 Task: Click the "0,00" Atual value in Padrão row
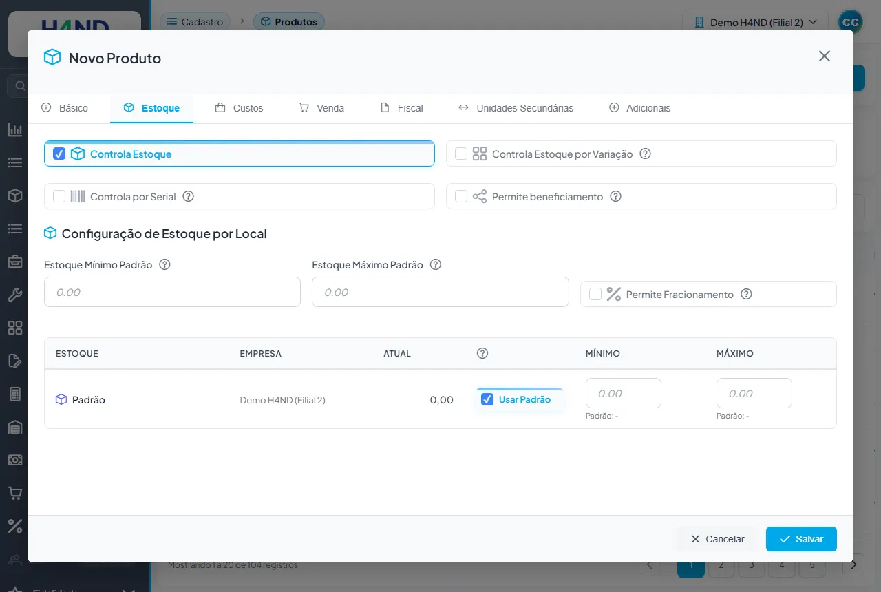(442, 400)
